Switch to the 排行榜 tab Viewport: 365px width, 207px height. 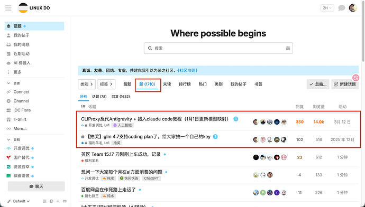coord(185,84)
